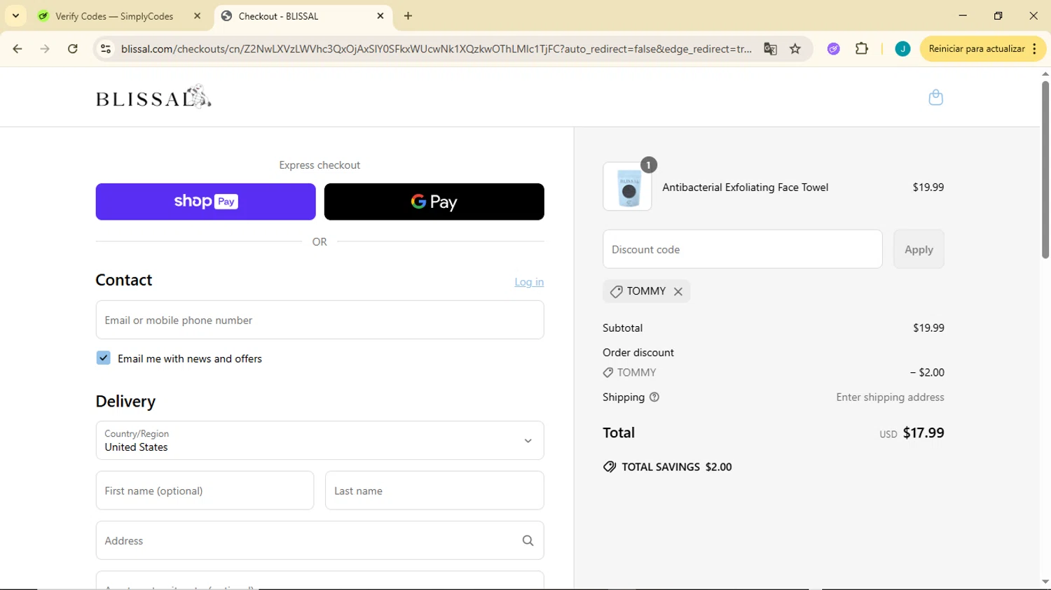Screen dimensions: 1051x590
Task: Click address search magnifier icon
Action: pyautogui.click(x=528, y=540)
